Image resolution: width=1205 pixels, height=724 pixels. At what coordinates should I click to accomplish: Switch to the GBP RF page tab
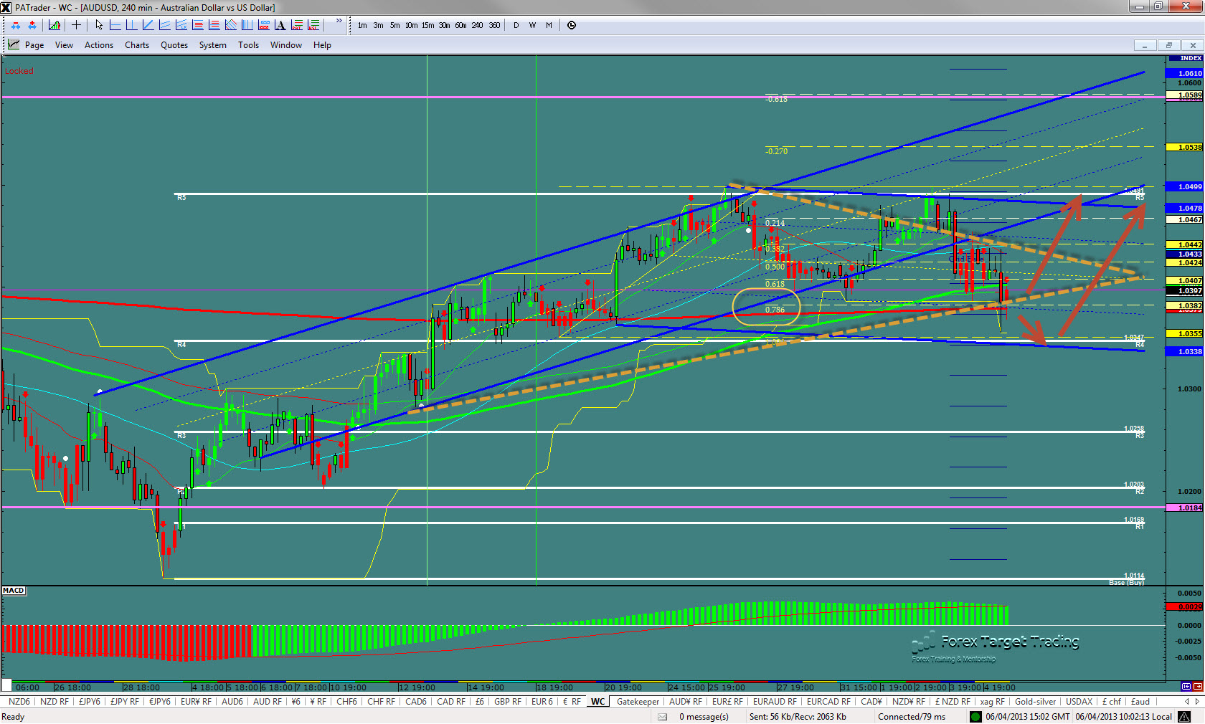coord(508,702)
